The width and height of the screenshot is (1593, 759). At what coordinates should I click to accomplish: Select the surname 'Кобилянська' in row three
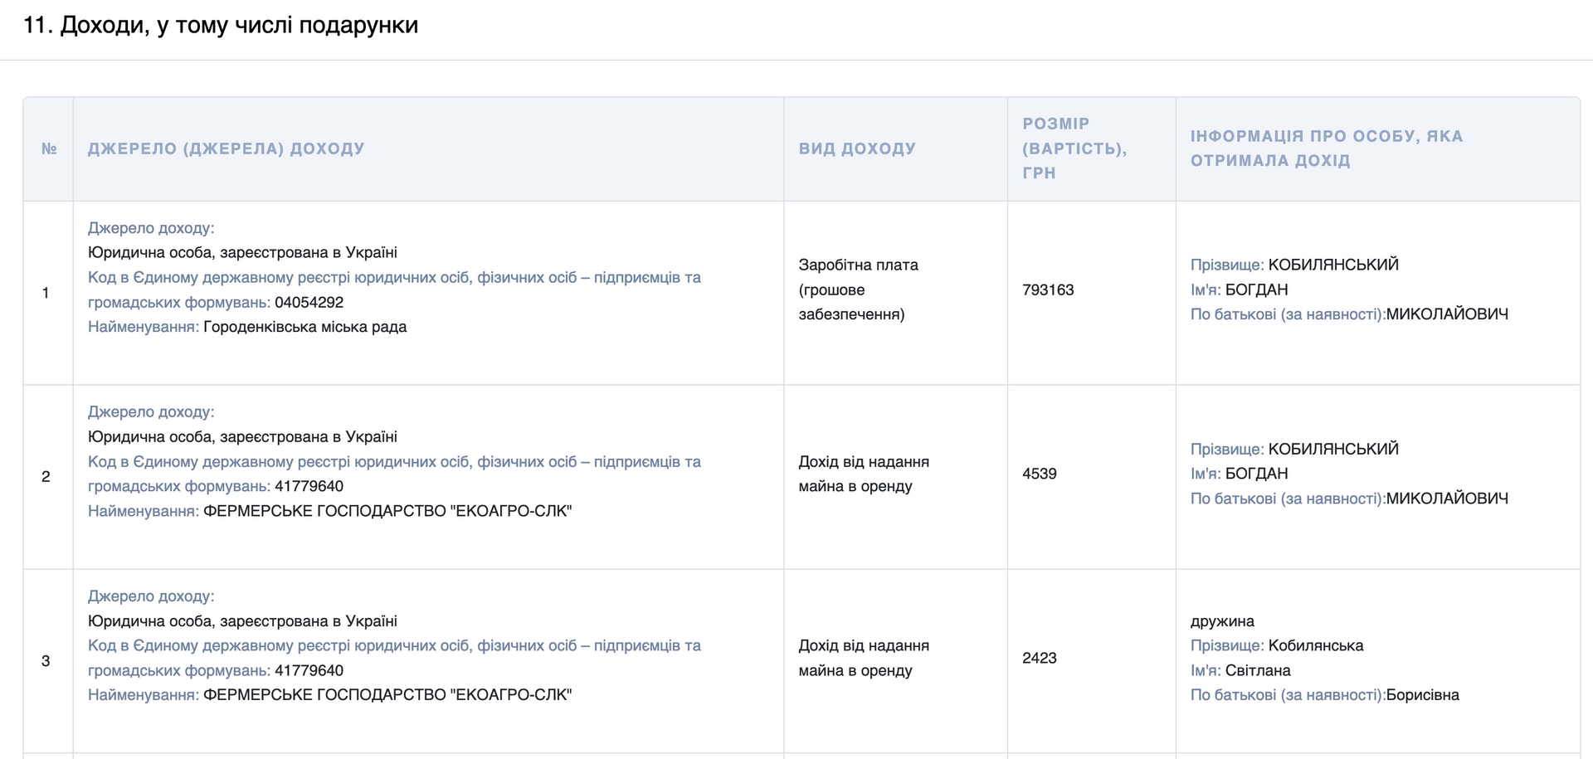1315,645
